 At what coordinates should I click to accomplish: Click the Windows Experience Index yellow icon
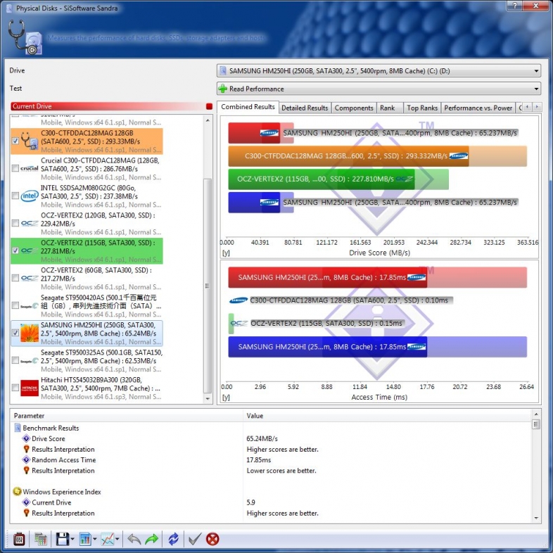(17, 491)
